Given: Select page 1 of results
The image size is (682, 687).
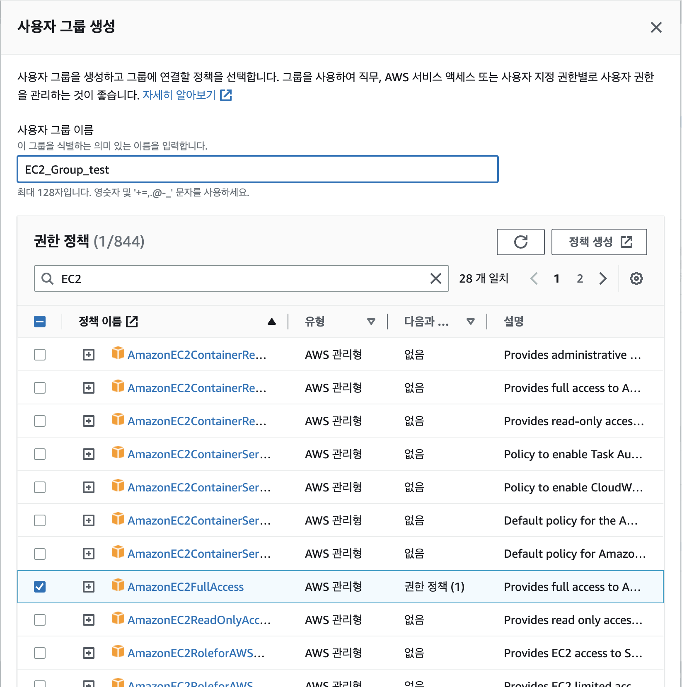Looking at the screenshot, I should [x=556, y=278].
